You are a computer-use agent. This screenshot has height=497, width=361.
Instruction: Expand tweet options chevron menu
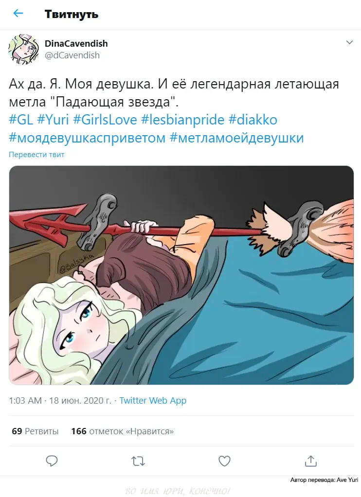click(349, 42)
